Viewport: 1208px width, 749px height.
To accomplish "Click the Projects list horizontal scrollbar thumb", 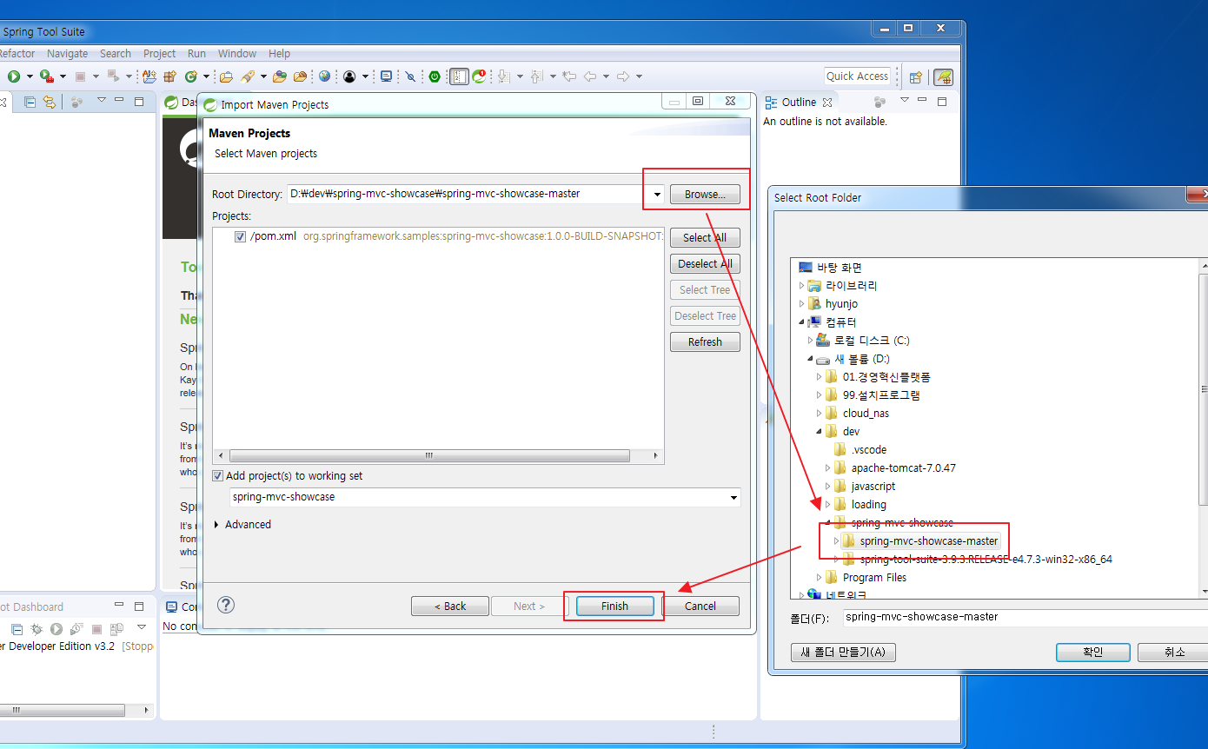I will 429,455.
